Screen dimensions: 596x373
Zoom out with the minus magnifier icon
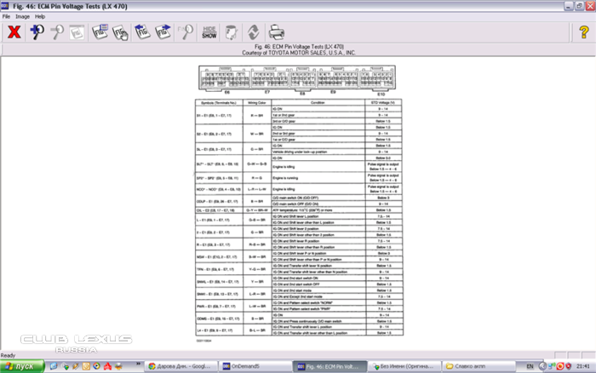tap(57, 32)
